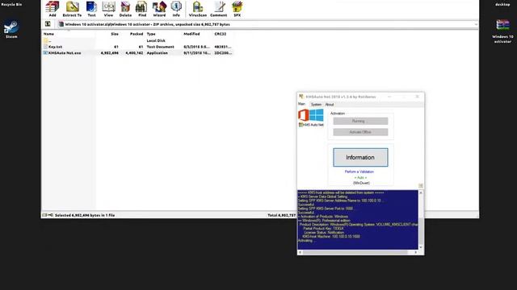Image resolution: width=517 pixels, height=290 pixels.
Task: Click the Activate Office button
Action: pyautogui.click(x=360, y=132)
